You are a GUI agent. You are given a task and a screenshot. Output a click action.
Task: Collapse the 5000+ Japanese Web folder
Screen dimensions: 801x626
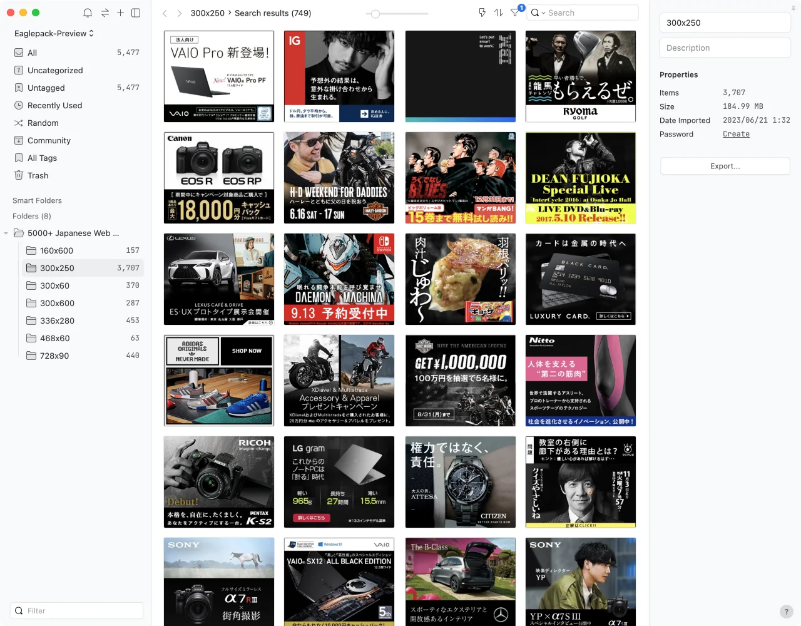point(6,233)
